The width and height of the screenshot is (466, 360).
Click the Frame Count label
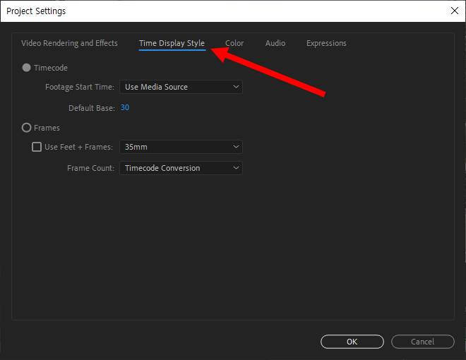(x=90, y=168)
